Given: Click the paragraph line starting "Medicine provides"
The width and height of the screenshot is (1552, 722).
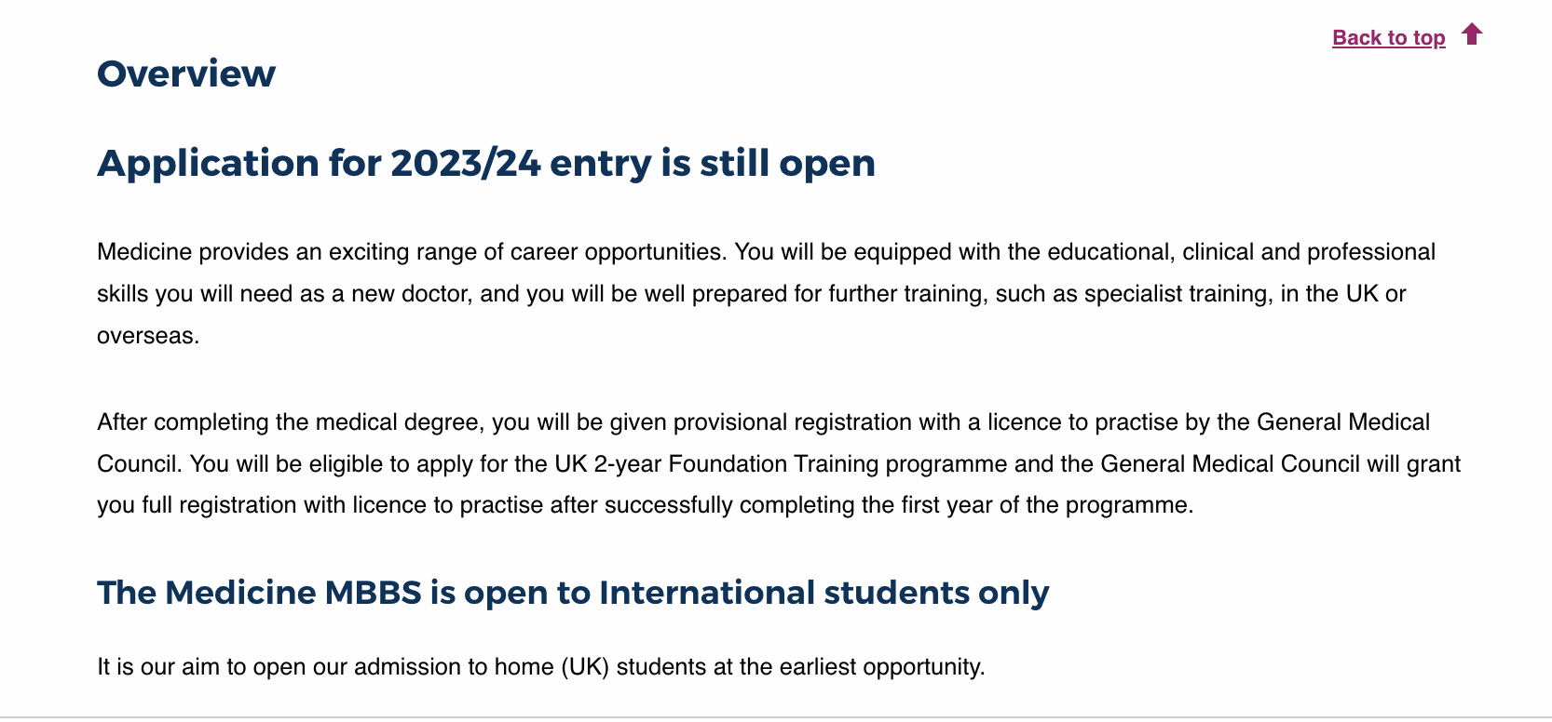Looking at the screenshot, I should 766,252.
